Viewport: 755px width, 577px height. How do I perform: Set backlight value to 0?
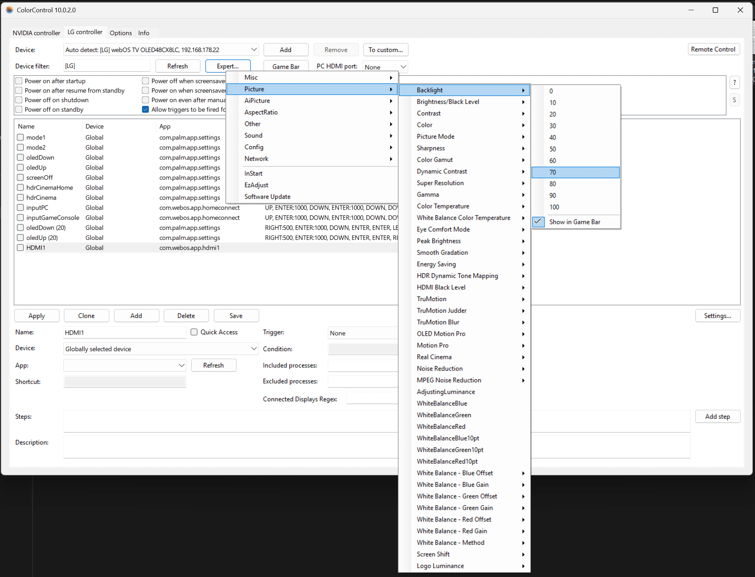tap(576, 91)
